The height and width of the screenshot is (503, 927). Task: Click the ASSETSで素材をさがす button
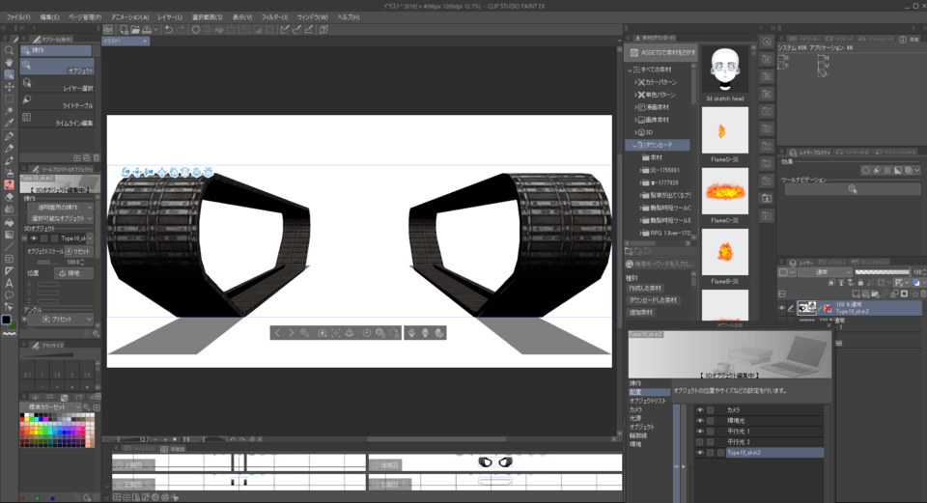(660, 52)
